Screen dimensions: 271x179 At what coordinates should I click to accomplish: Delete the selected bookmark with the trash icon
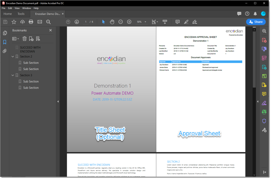[25, 39]
